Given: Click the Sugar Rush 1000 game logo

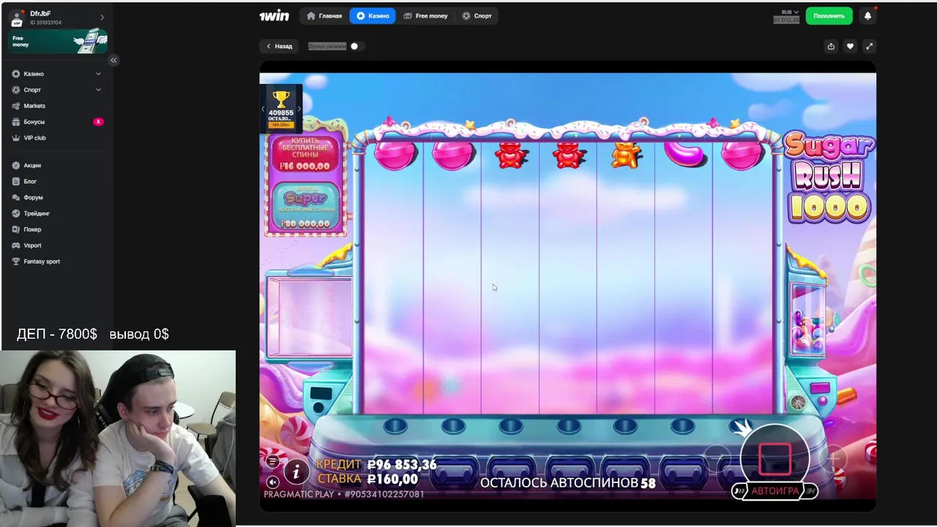Looking at the screenshot, I should click(x=829, y=179).
